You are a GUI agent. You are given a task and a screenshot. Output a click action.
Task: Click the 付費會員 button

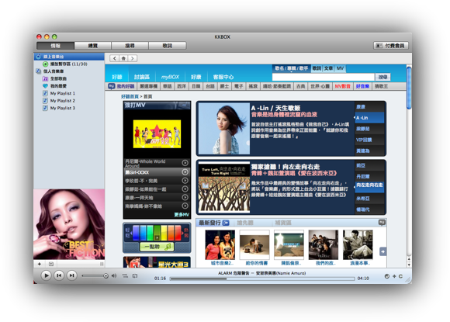(391, 46)
